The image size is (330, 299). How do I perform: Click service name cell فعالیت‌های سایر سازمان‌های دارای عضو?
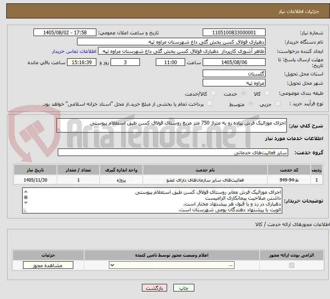click(x=205, y=180)
